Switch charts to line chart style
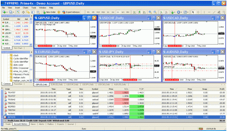This screenshot has width=227, height=131. click(x=144, y=12)
